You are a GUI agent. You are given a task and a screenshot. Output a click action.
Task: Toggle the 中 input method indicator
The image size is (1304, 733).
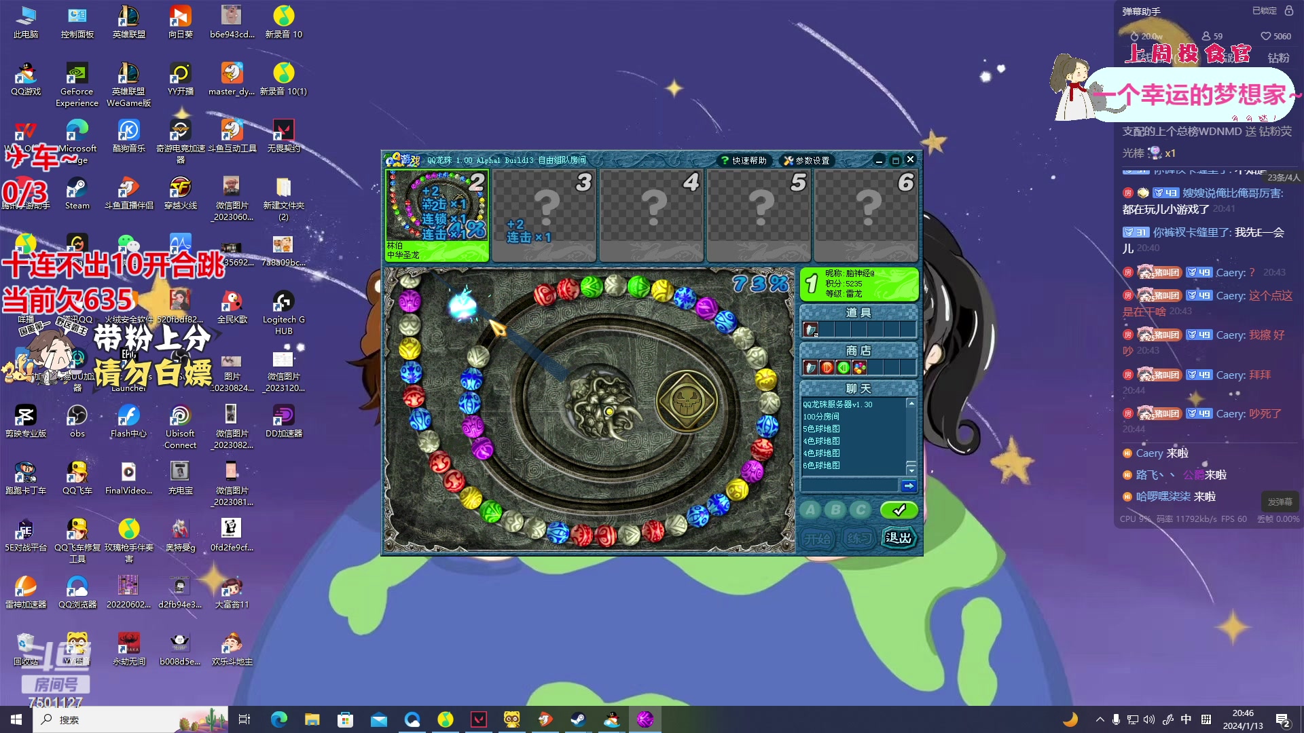tap(1186, 719)
